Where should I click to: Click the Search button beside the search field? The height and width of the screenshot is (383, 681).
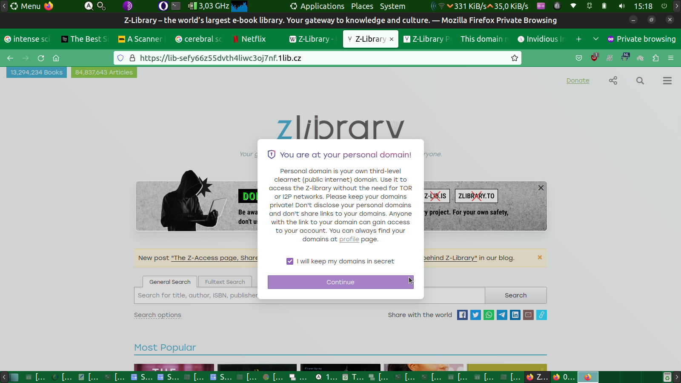[x=516, y=295]
